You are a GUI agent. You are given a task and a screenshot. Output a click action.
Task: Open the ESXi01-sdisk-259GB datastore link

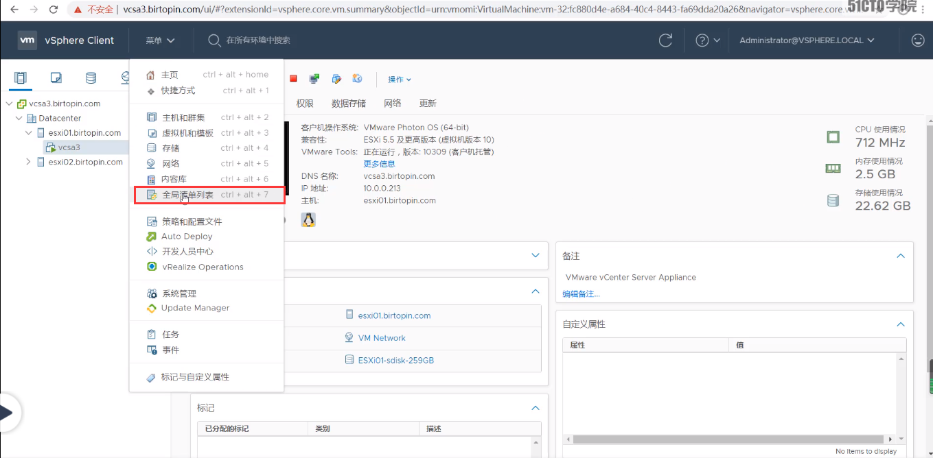point(395,361)
